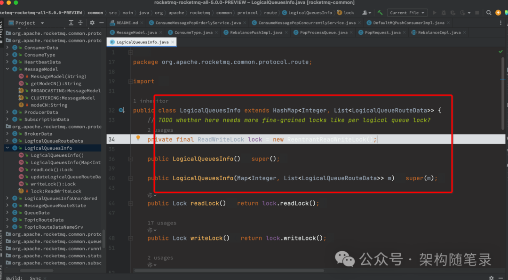Toggle fold marker at line 36 constructor
The height and width of the screenshot is (280, 508).
130,159
